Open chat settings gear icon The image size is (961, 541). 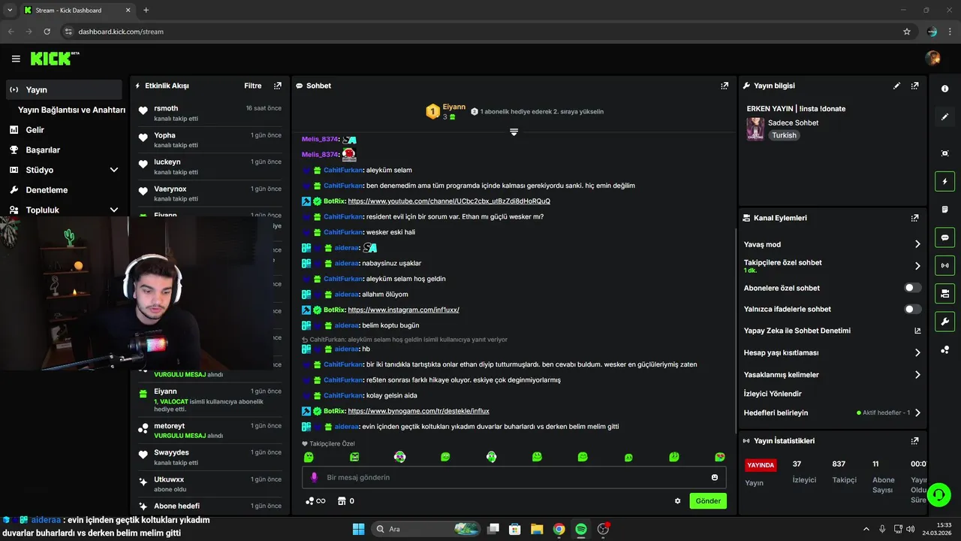pos(678,501)
